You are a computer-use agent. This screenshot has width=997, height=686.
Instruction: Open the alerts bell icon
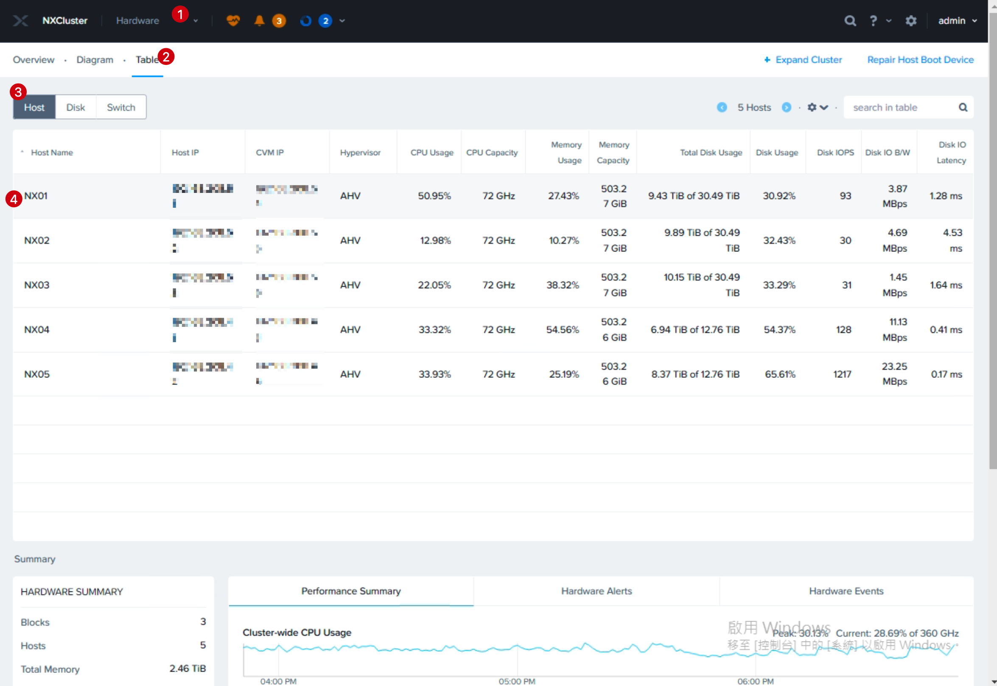click(259, 21)
